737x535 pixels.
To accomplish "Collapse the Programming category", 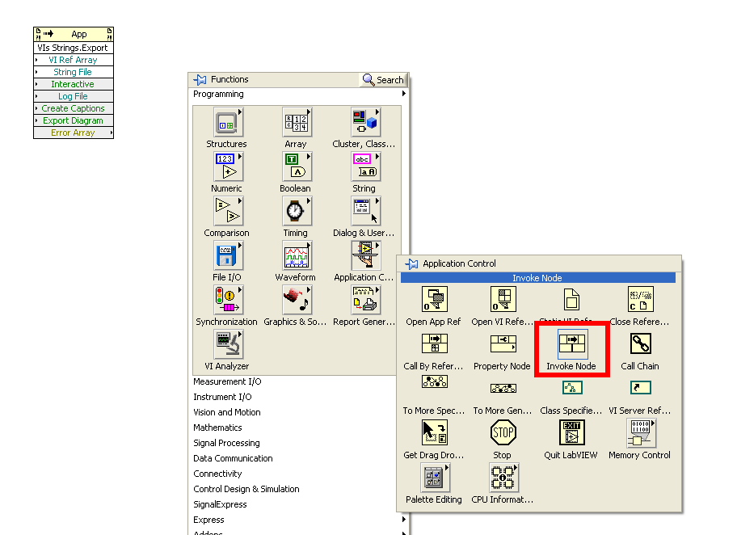I will coord(299,94).
